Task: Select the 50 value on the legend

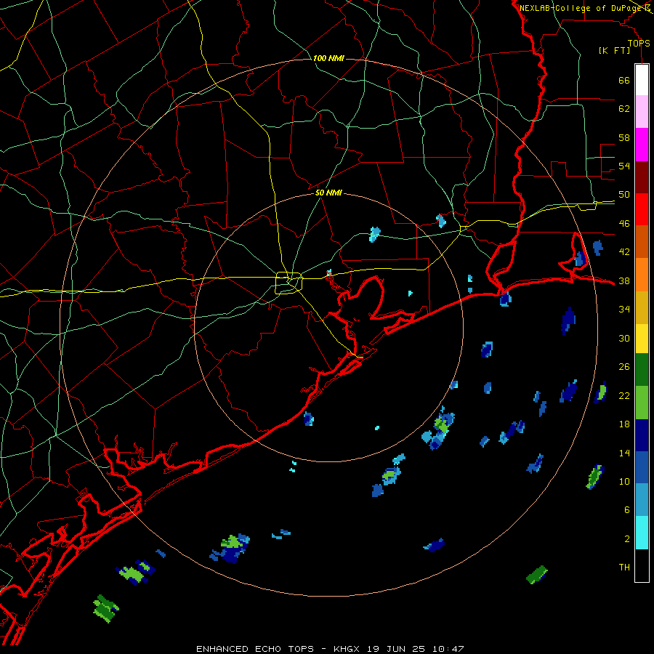Action: pyautogui.click(x=624, y=195)
